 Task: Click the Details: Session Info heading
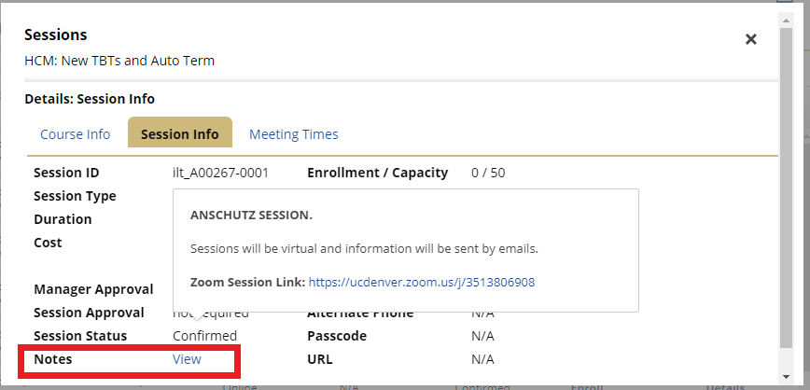click(x=90, y=99)
